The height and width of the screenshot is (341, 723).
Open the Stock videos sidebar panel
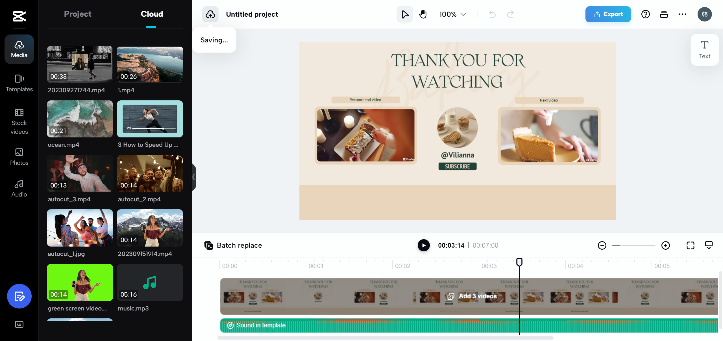point(19,122)
